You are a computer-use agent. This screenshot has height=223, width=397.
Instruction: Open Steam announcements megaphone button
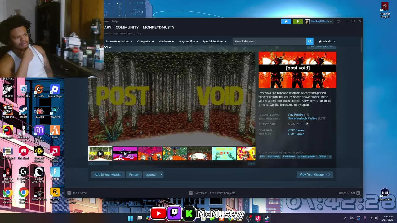click(286, 21)
